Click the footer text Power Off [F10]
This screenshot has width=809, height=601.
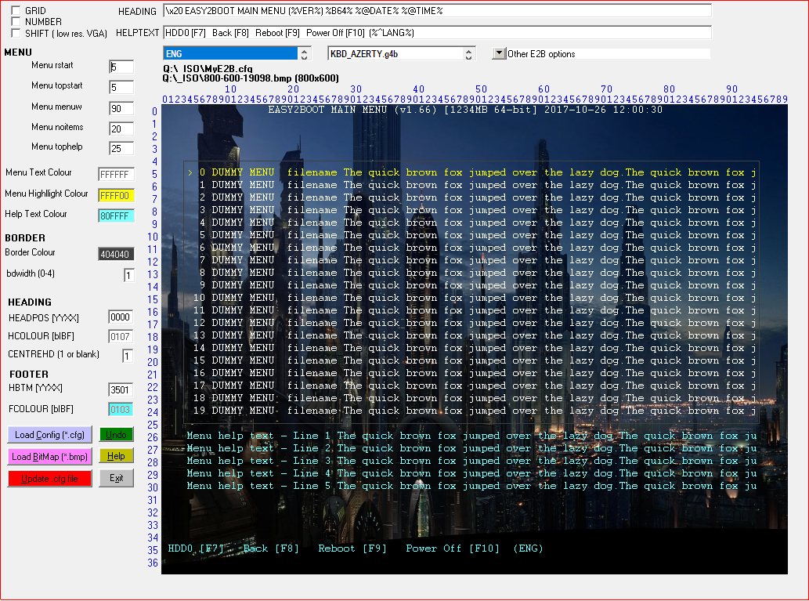[453, 549]
